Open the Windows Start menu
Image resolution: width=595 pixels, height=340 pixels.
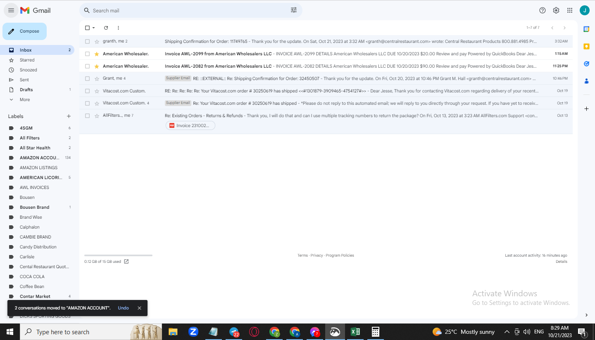point(10,332)
